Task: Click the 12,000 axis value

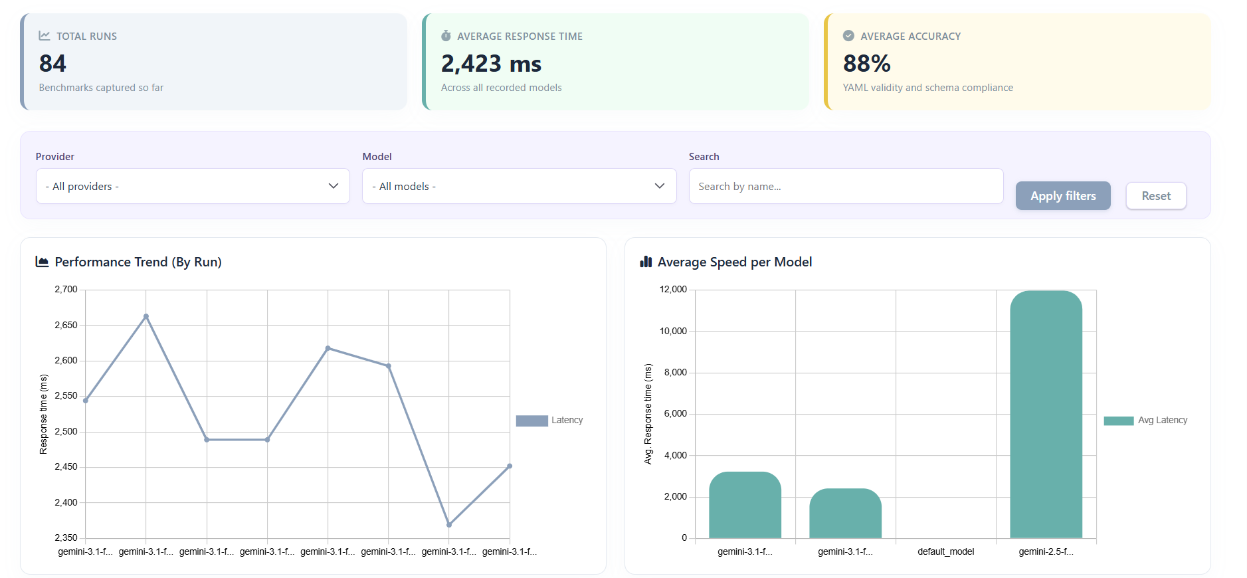Action: tap(673, 289)
